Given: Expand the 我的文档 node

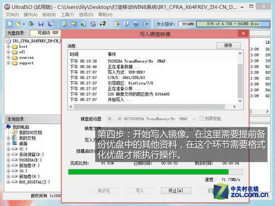Looking at the screenshot, I should [x=8, y=138].
